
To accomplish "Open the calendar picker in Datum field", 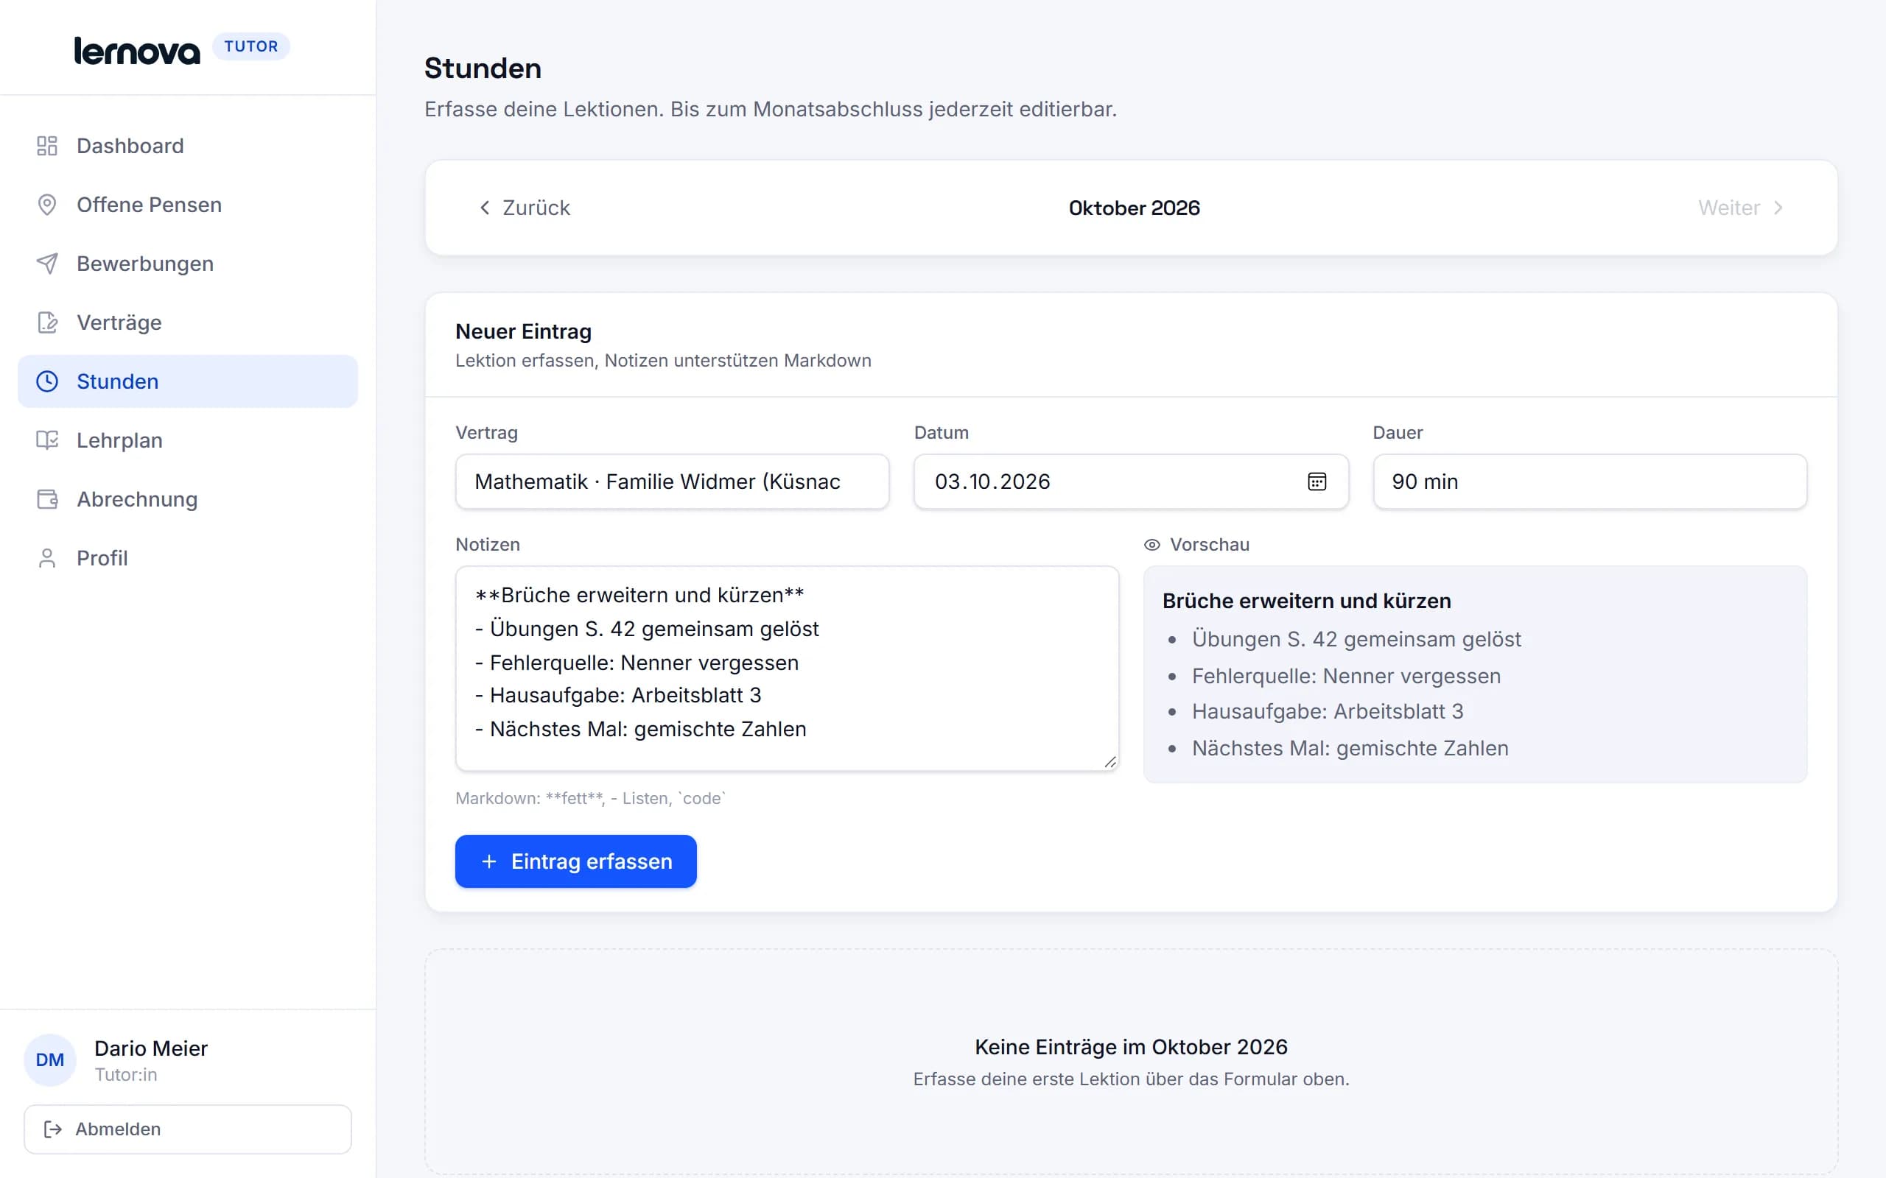I will click(1317, 482).
